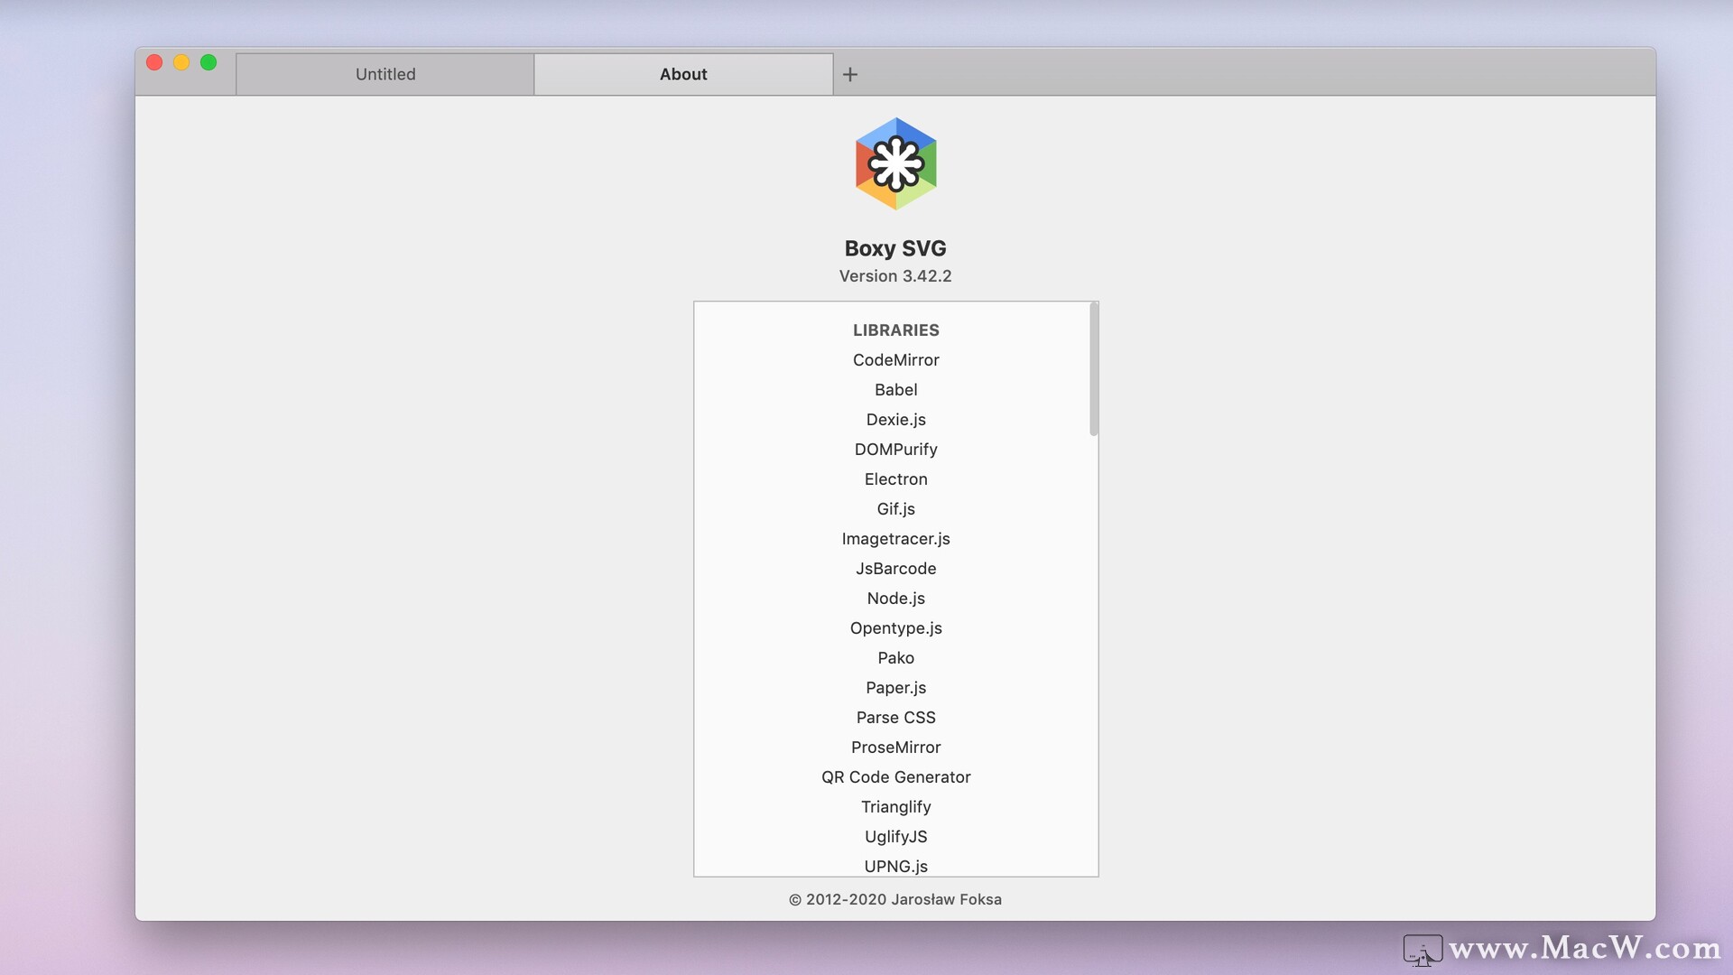Open a new tab with the plus button
The image size is (1733, 975).
point(850,74)
